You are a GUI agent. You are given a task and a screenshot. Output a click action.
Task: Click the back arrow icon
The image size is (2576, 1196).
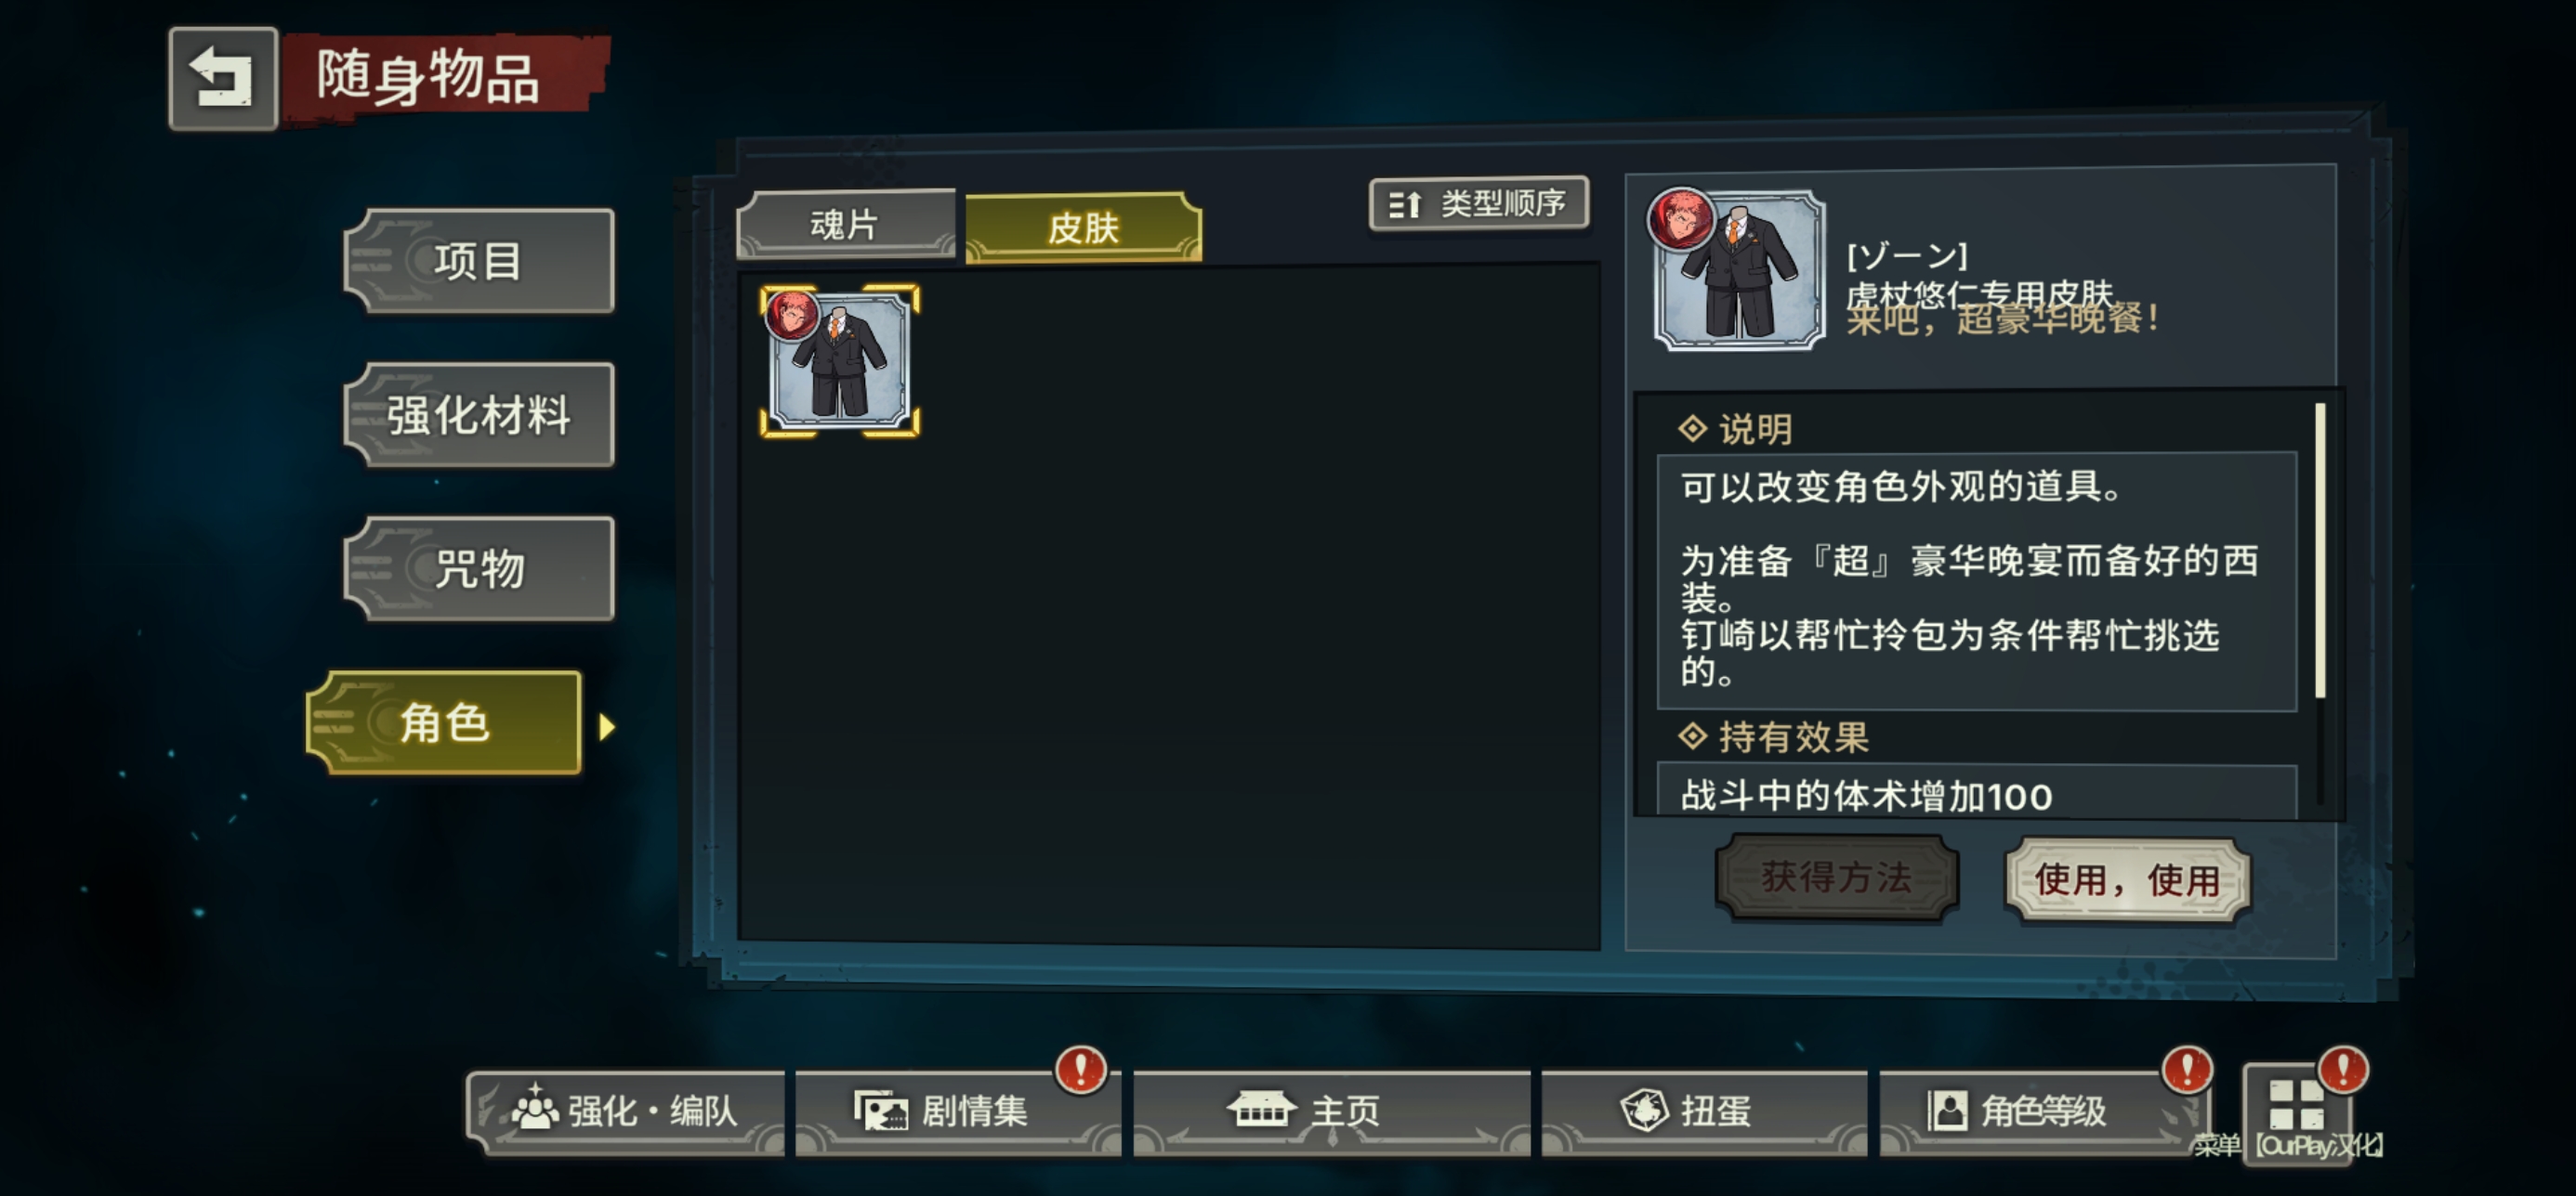click(x=222, y=79)
